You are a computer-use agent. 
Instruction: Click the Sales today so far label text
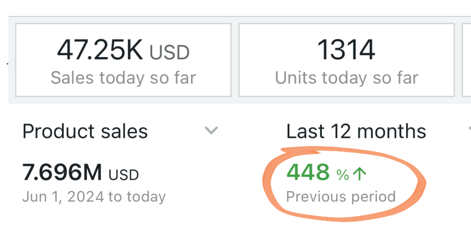click(x=123, y=77)
